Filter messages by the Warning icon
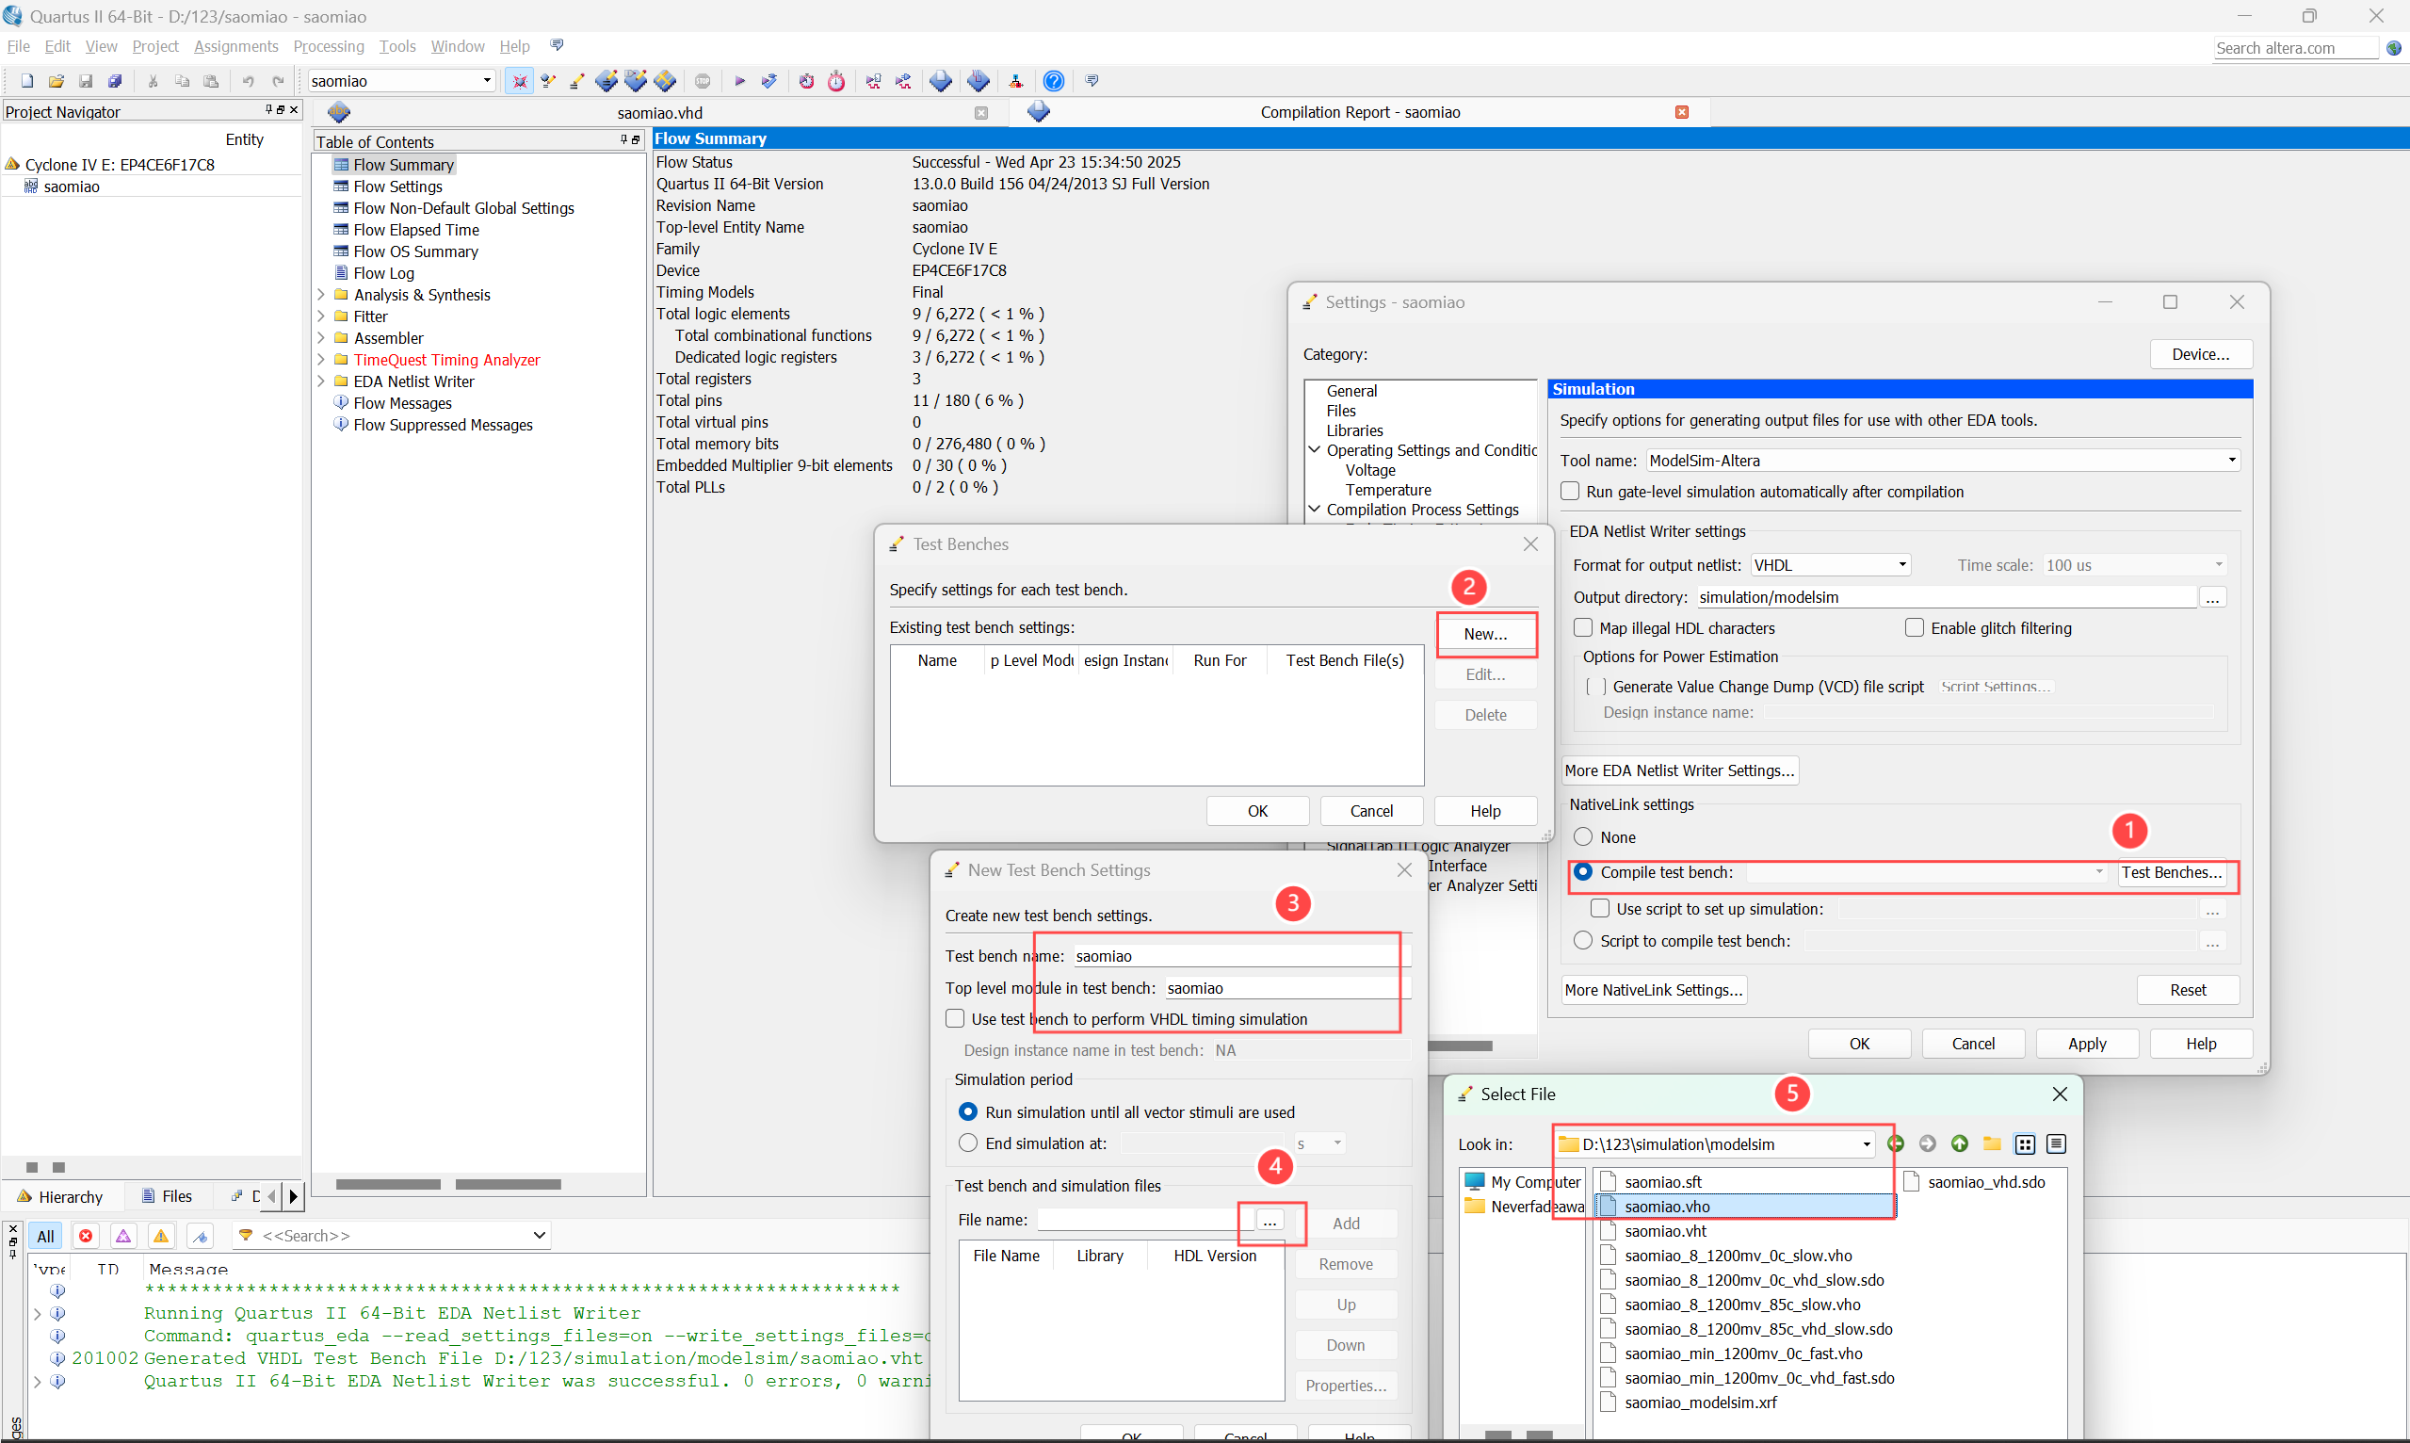This screenshot has width=2410, height=1443. (x=161, y=1235)
